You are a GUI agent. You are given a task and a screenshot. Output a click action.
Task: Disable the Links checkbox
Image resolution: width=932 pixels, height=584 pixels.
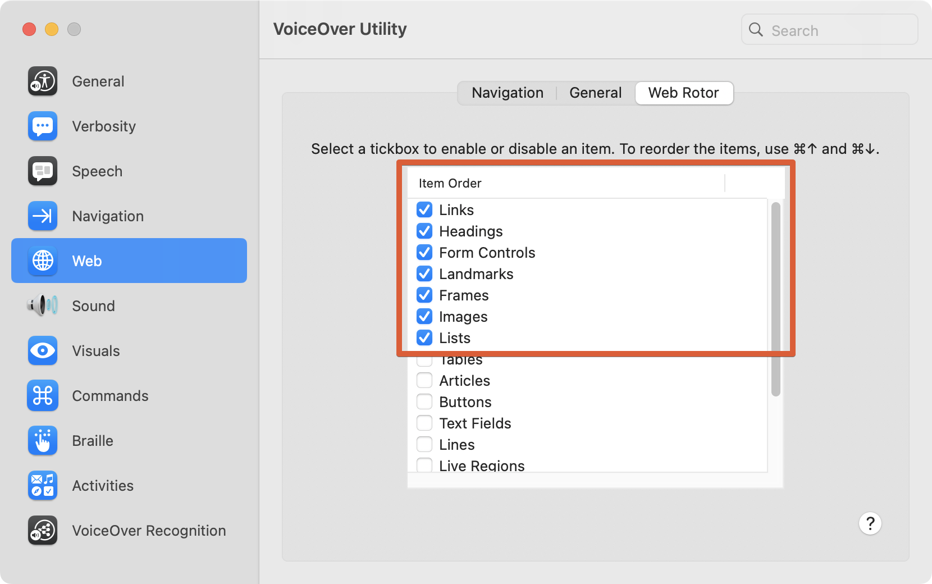pos(425,209)
